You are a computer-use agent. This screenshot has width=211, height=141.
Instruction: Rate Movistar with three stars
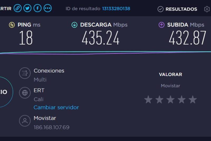tap(170, 99)
